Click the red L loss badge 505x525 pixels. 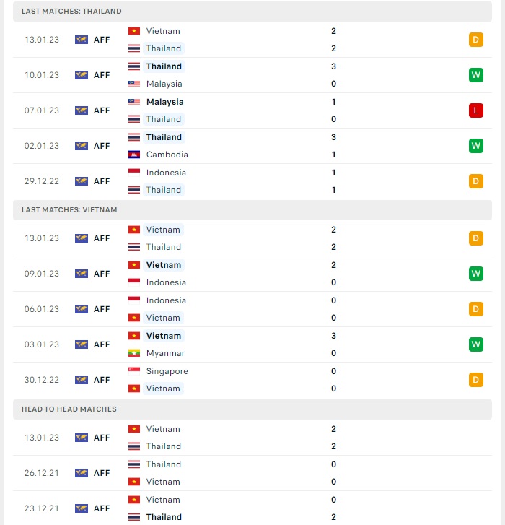click(x=476, y=110)
